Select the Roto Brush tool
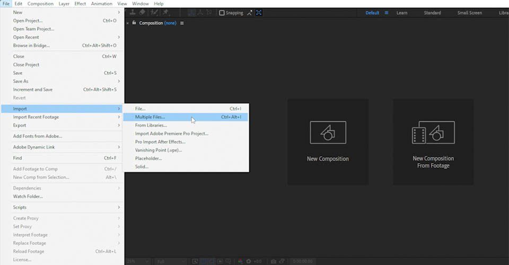 click(154, 12)
